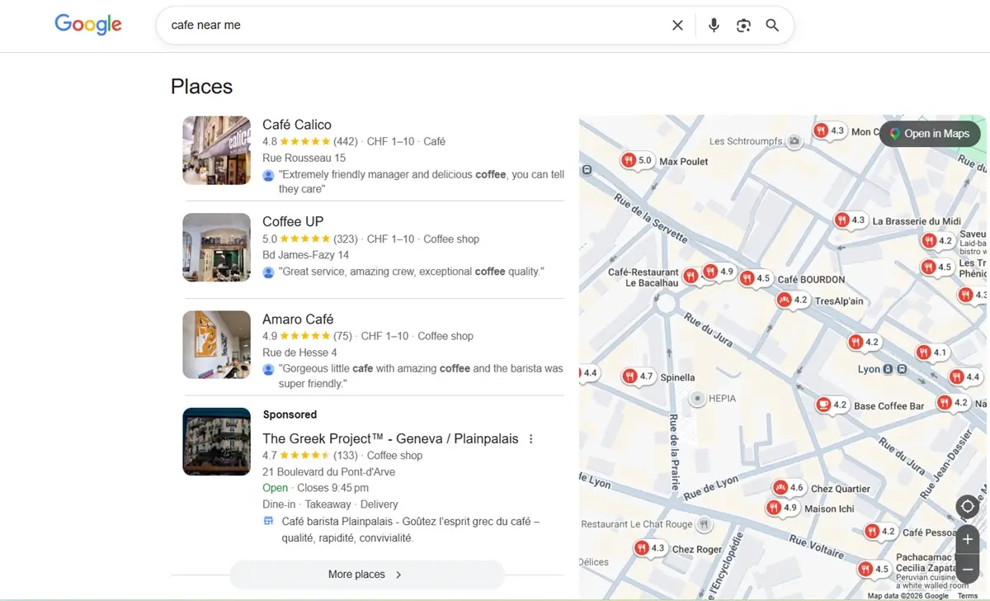Select the Max Poulet 5.0 restaurant pin

tap(638, 160)
